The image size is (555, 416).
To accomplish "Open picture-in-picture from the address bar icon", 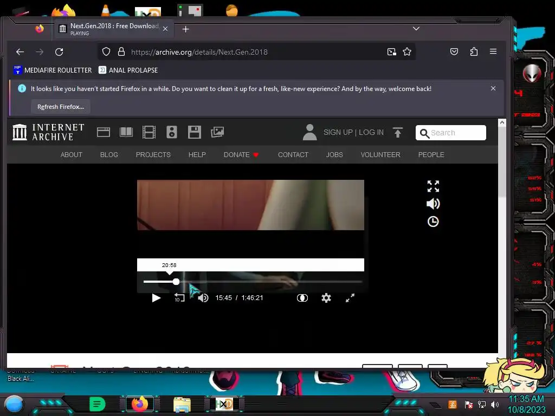I will [391, 52].
